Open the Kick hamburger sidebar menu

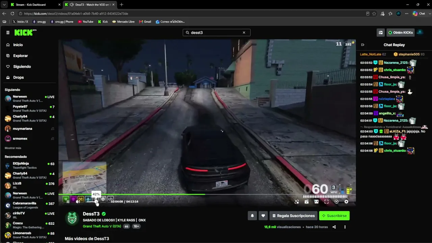pos(8,32)
